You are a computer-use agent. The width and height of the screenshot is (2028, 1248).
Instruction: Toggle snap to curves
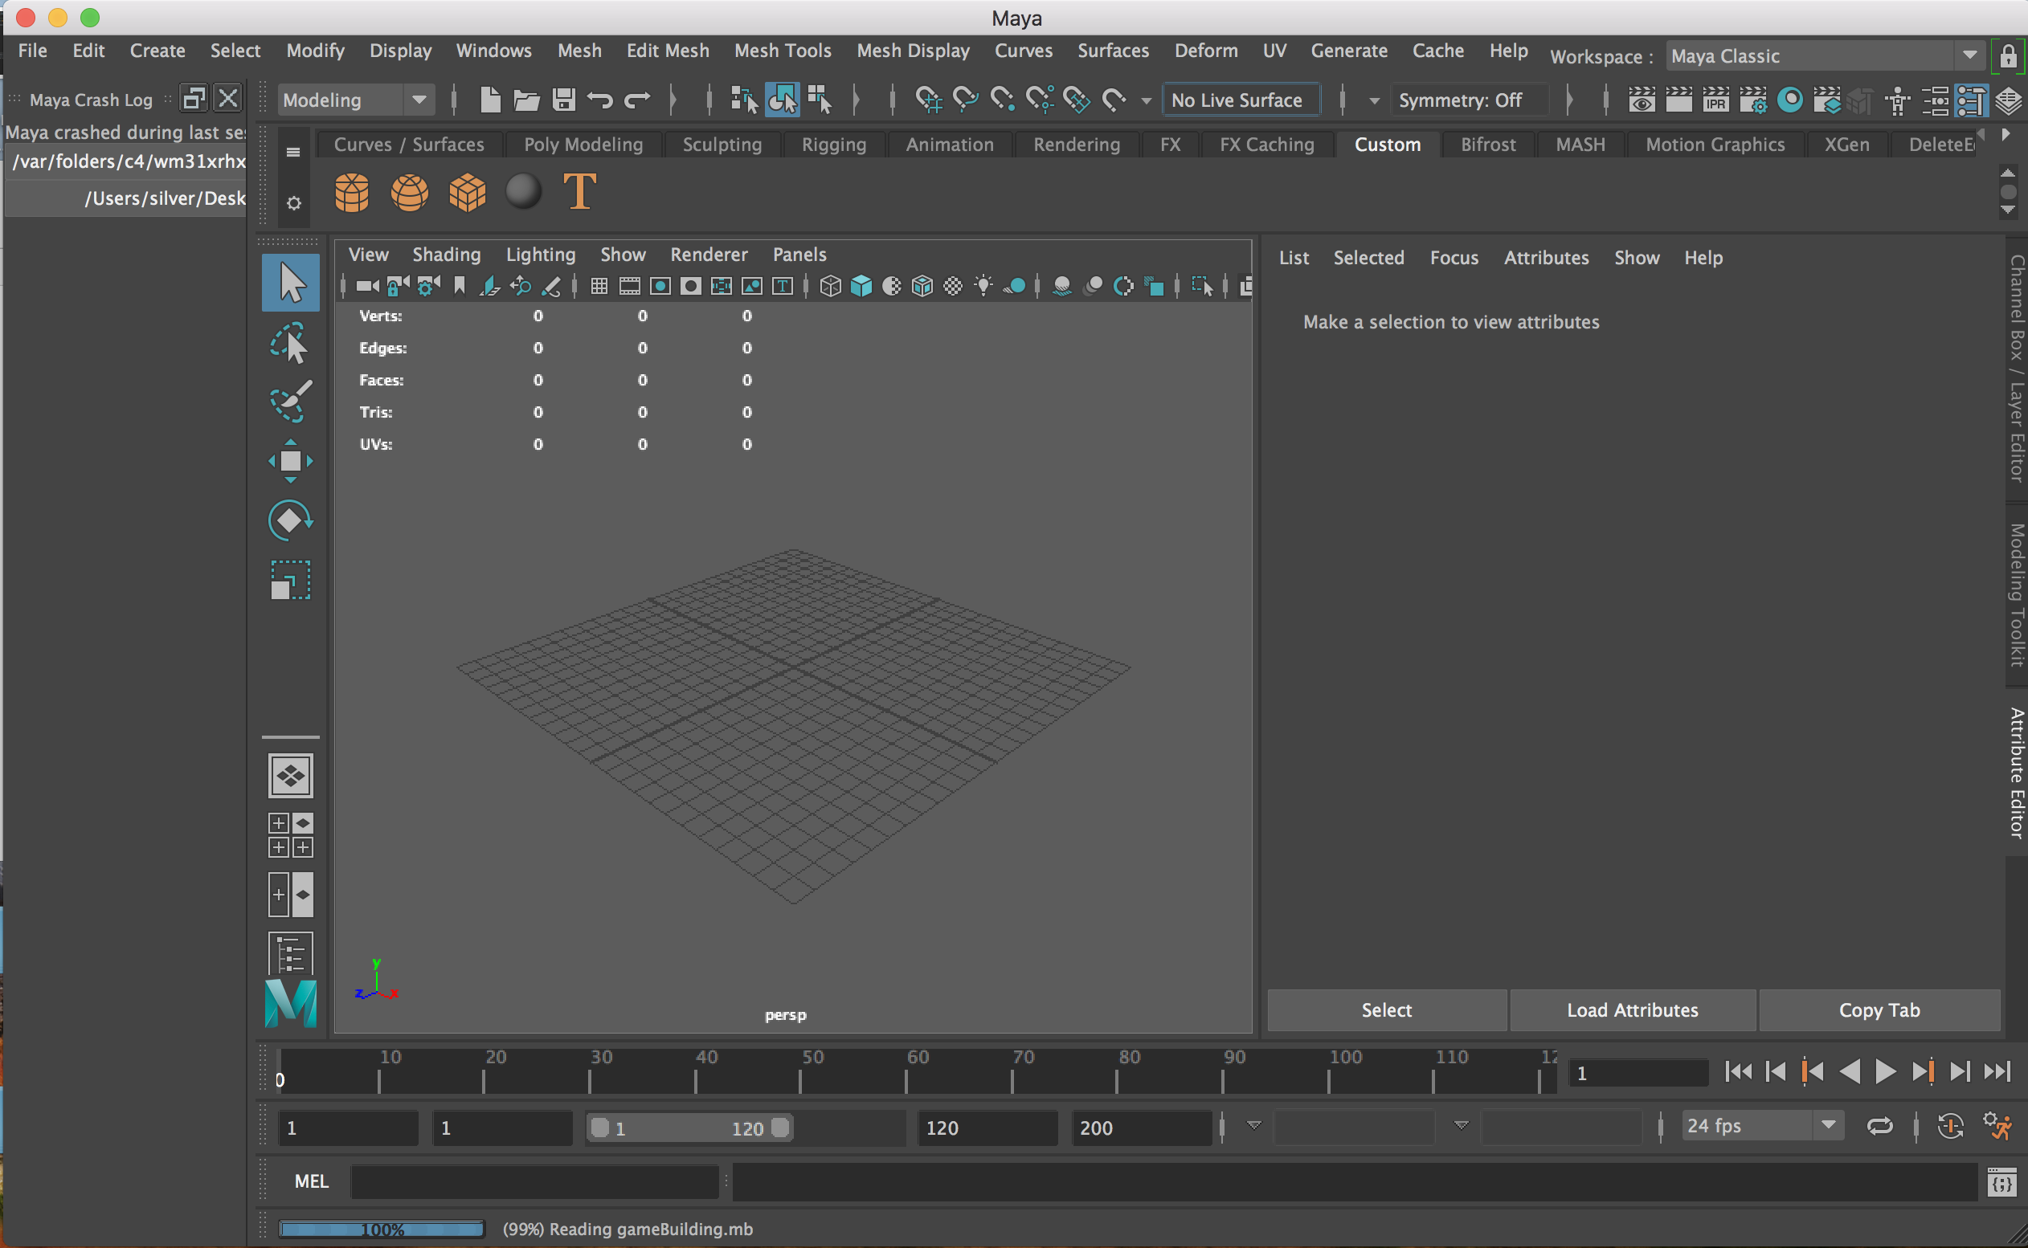[x=964, y=100]
